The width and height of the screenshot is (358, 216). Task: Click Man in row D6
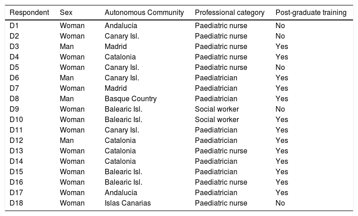[x=67, y=78]
